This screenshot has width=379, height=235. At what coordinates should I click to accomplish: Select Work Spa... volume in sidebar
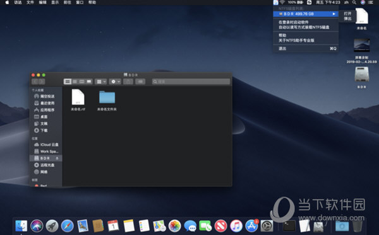(x=45, y=151)
